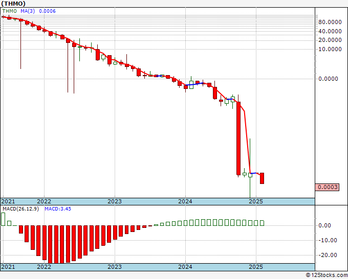
Task: Click the (THMO) chart title
Action: (13, 4)
